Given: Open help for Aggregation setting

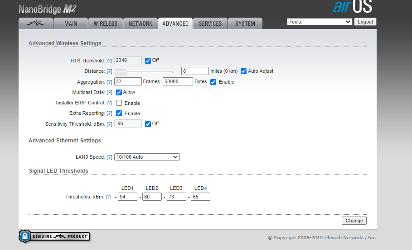Looking at the screenshot, I should click(109, 82).
